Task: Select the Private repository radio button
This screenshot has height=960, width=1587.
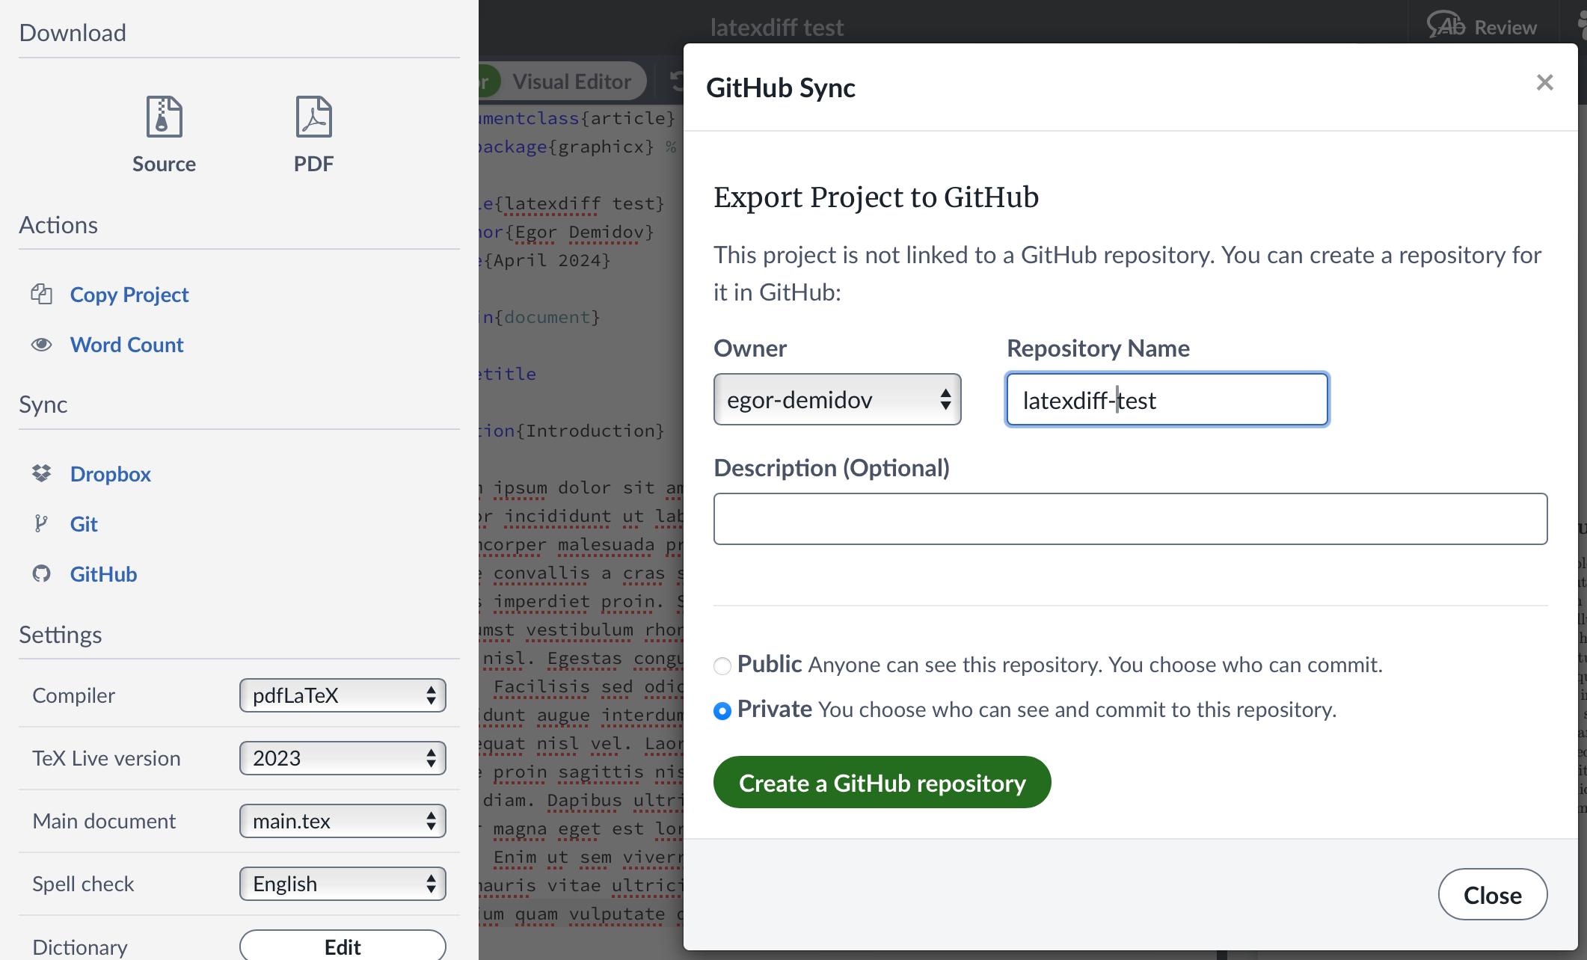Action: (722, 710)
